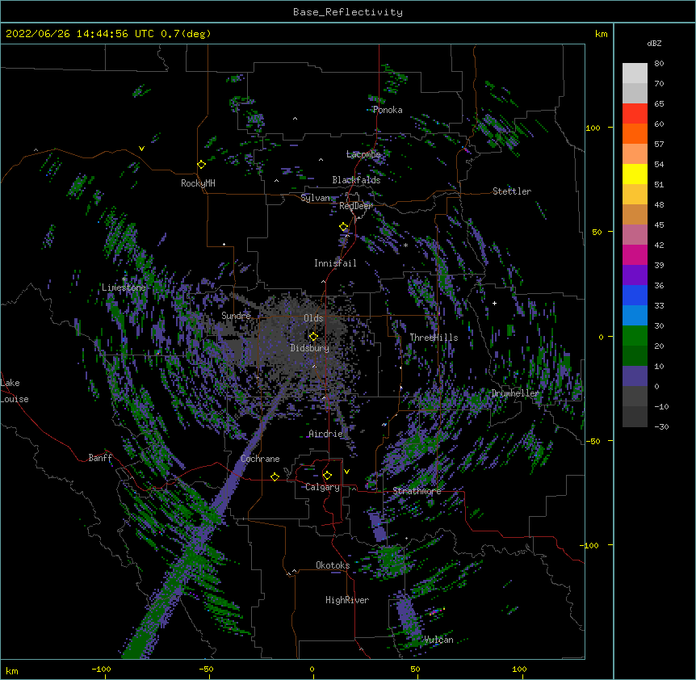Select the magenta 39-42 dBZ legend swatch
The height and width of the screenshot is (680, 696).
coord(635,254)
